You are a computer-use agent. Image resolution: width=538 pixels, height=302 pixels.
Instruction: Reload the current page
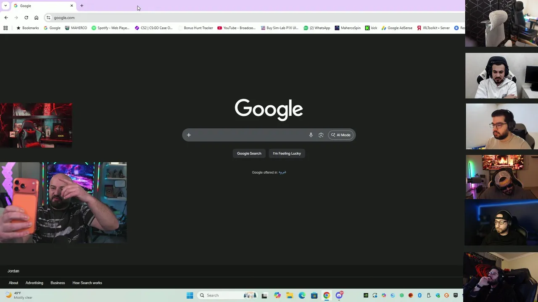coord(26,18)
